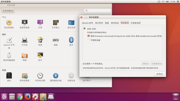180x101 pixels.
Task: Open Ubuntu dash launcher icon
Action: click(4, 97)
